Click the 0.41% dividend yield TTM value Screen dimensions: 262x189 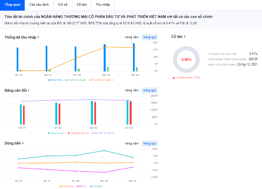pyautogui.click(x=253, y=54)
